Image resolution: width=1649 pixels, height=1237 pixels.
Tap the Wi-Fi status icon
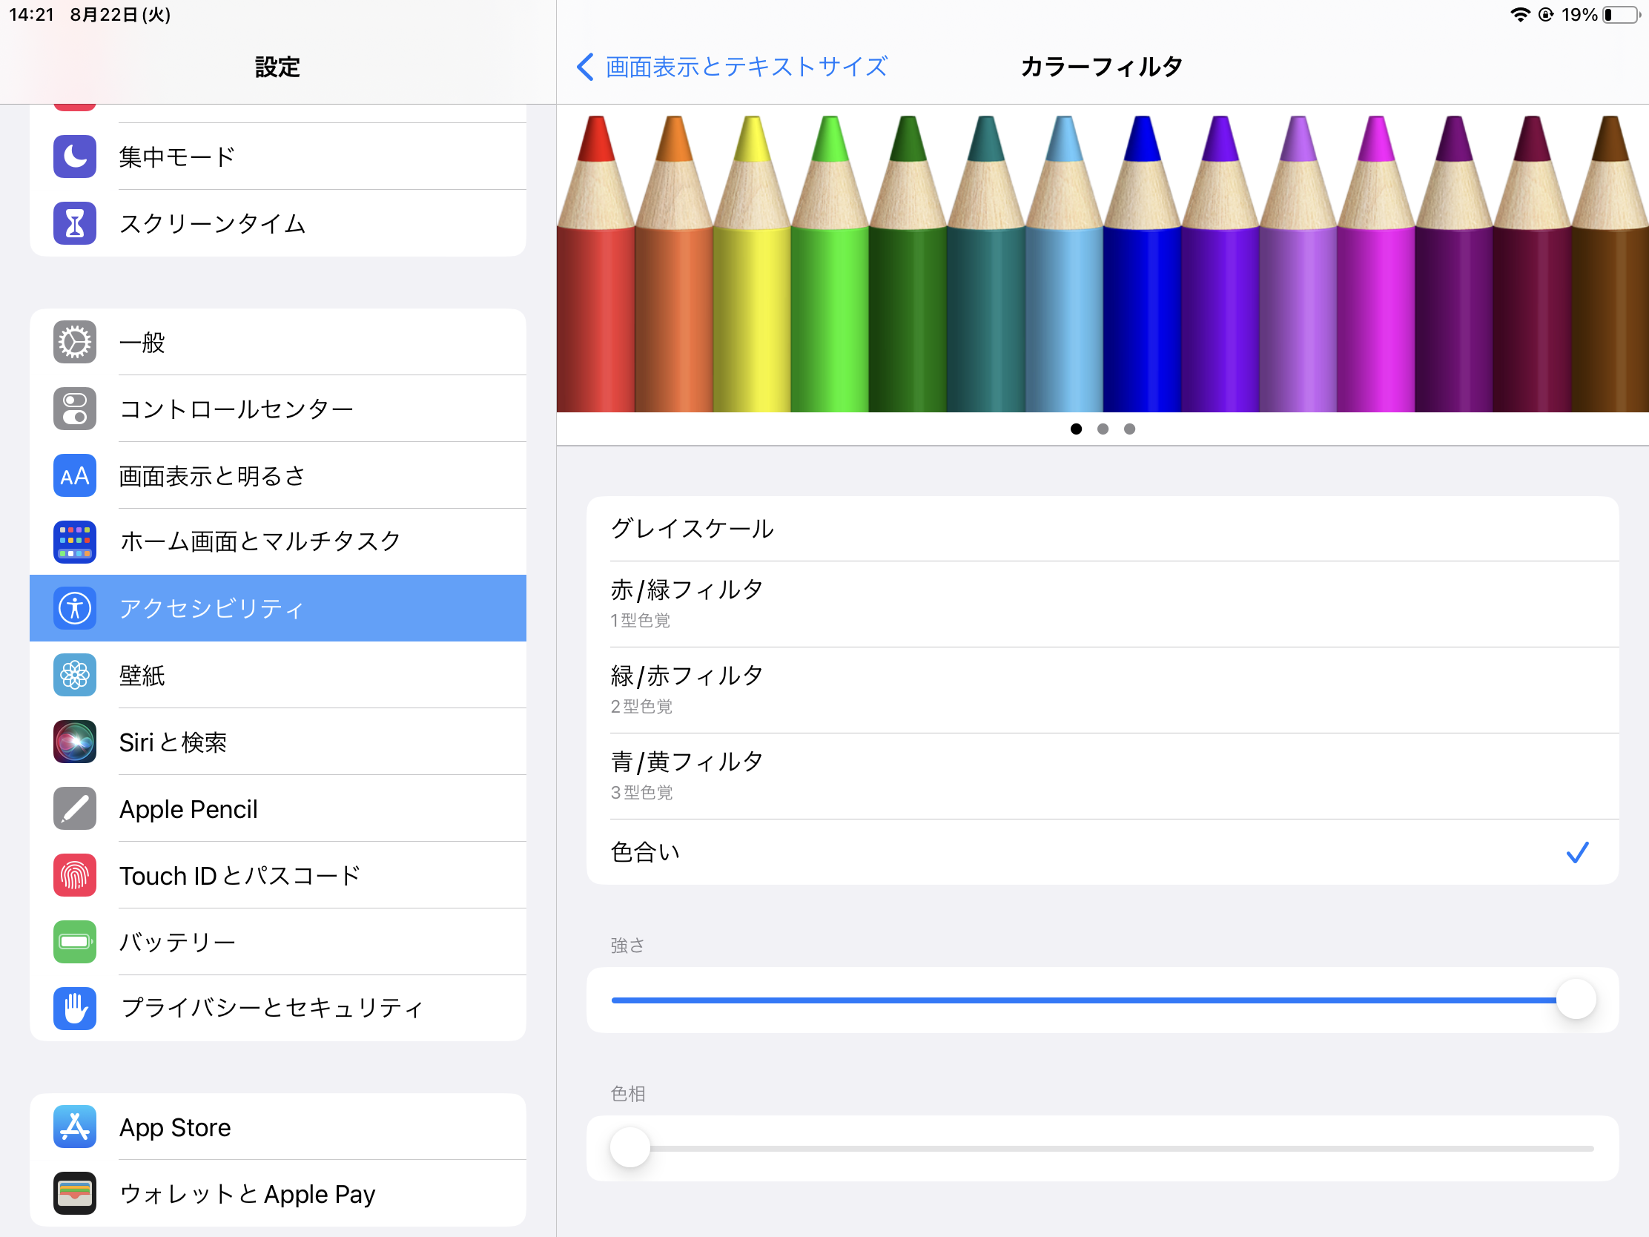tap(1520, 15)
